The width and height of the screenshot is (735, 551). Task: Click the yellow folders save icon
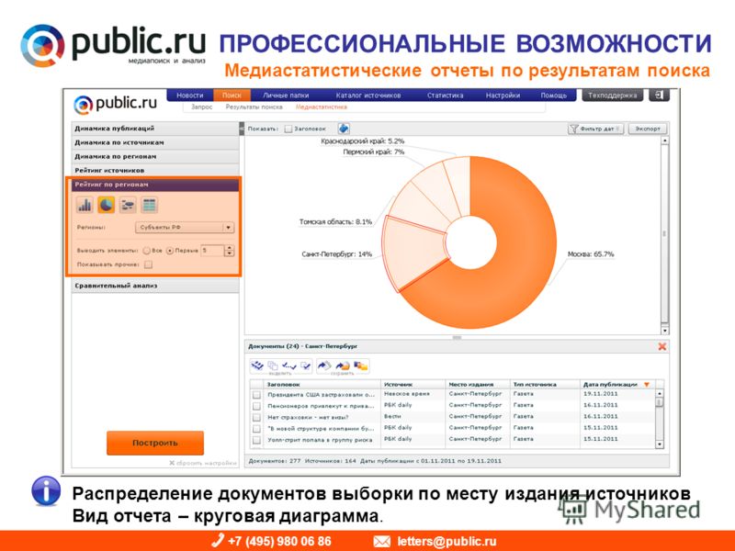(360, 365)
